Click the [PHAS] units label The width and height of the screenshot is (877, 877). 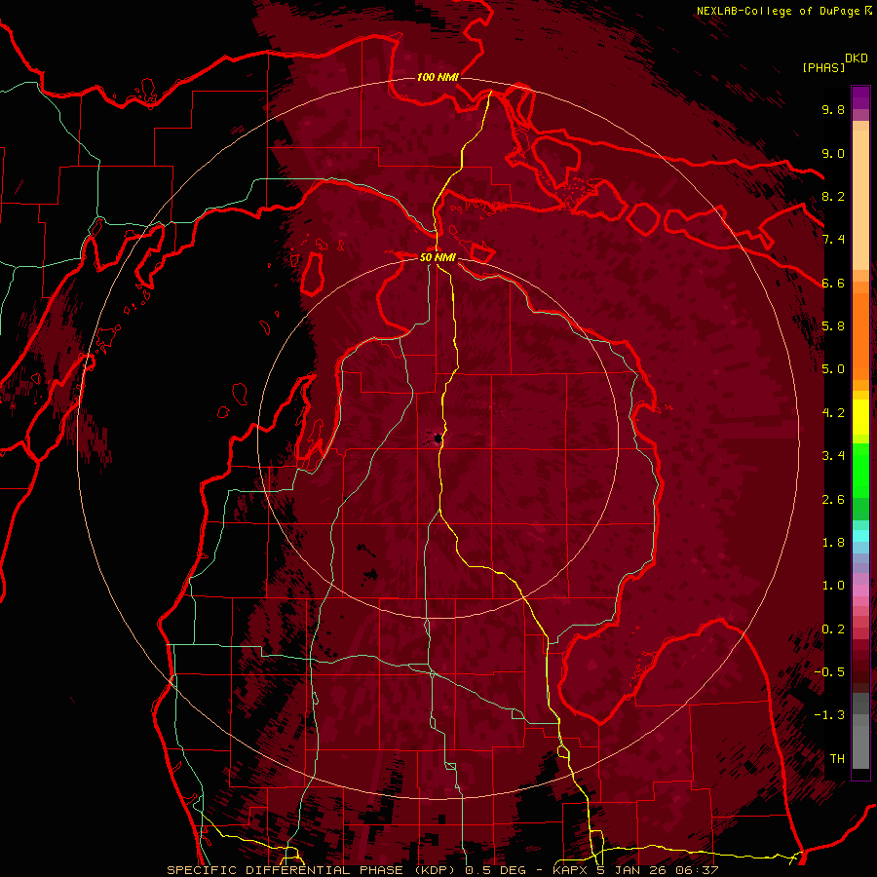coord(823,68)
